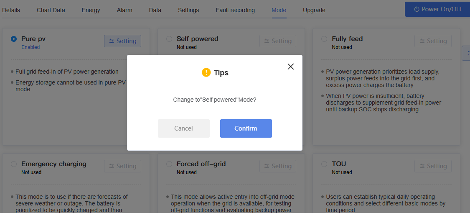Open the Chart Data tab

[x=51, y=10]
